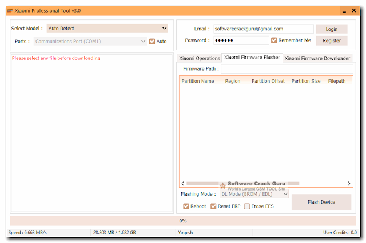Click the Partition Offset column header
The image size is (366, 243).
(268, 81)
